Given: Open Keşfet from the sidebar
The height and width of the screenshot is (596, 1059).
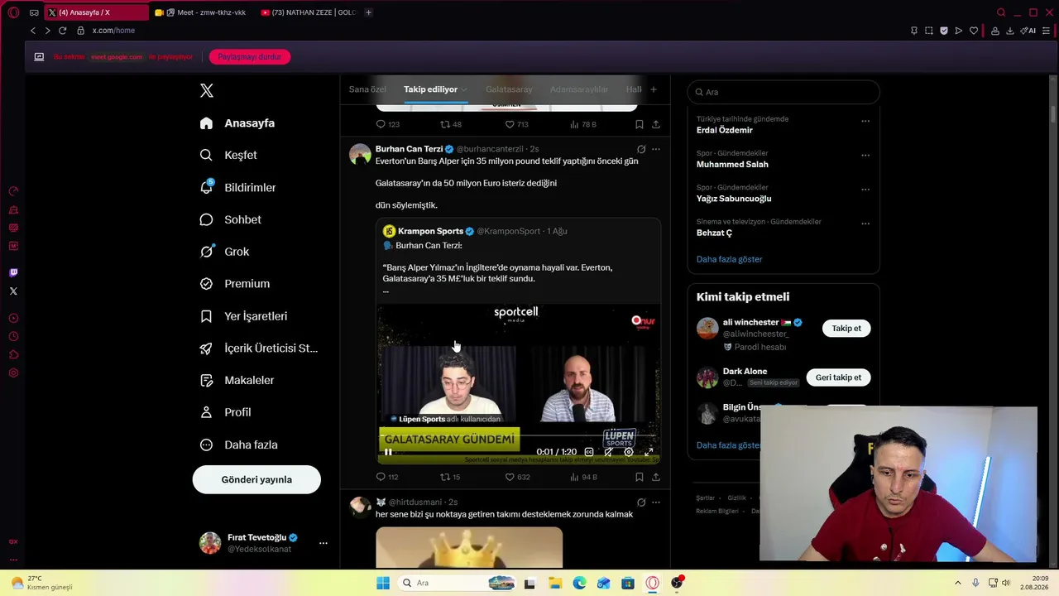Looking at the screenshot, I should [x=228, y=155].
